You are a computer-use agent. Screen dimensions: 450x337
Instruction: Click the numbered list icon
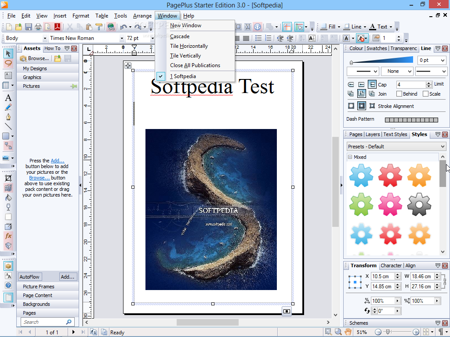coord(268,38)
